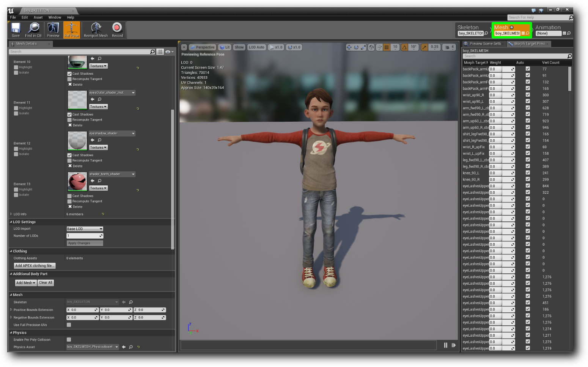588x367 pixels.
Task: Enable Cast Shadows for Element 13
Action: tap(69, 196)
